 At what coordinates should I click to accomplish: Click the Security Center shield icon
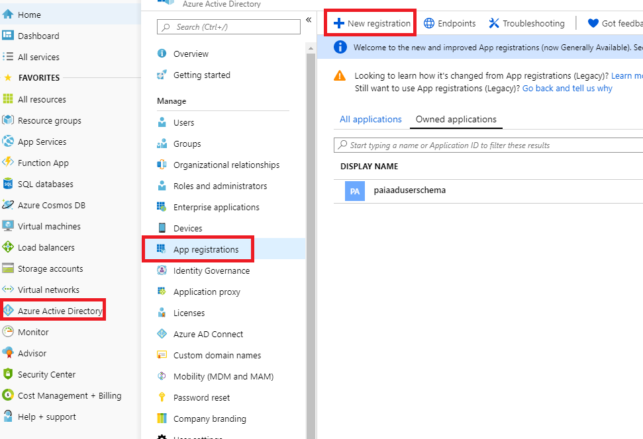[x=8, y=374]
